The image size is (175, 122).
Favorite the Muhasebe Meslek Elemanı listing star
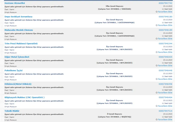[157, 39]
